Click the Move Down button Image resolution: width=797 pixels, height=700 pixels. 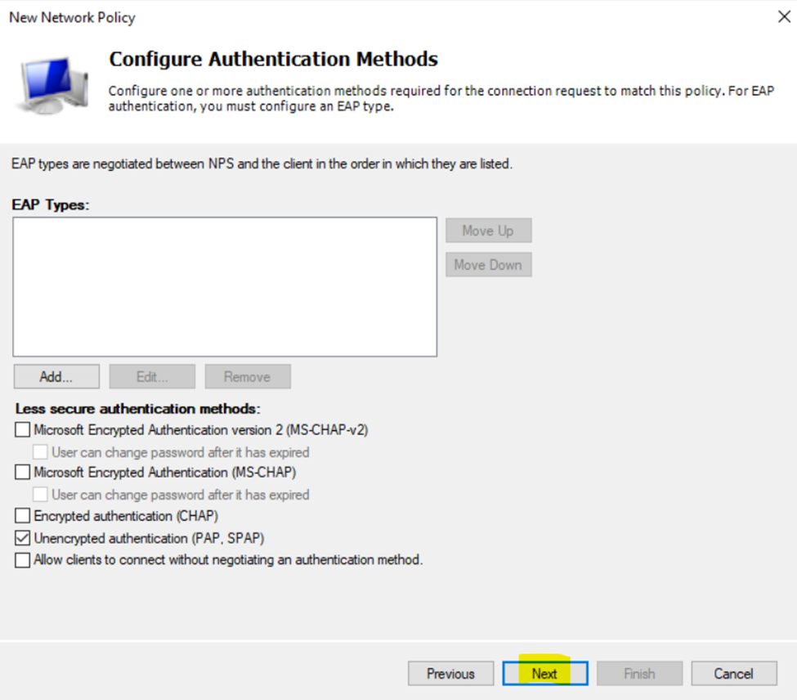tap(489, 265)
